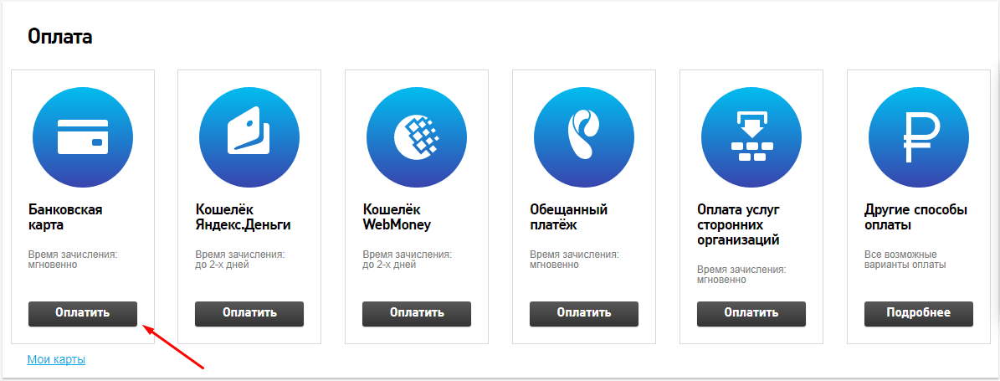Click the promised payment circle icon
This screenshot has width=1000, height=381.
point(584,137)
